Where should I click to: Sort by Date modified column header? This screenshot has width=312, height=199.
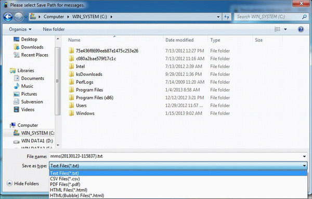pos(179,40)
